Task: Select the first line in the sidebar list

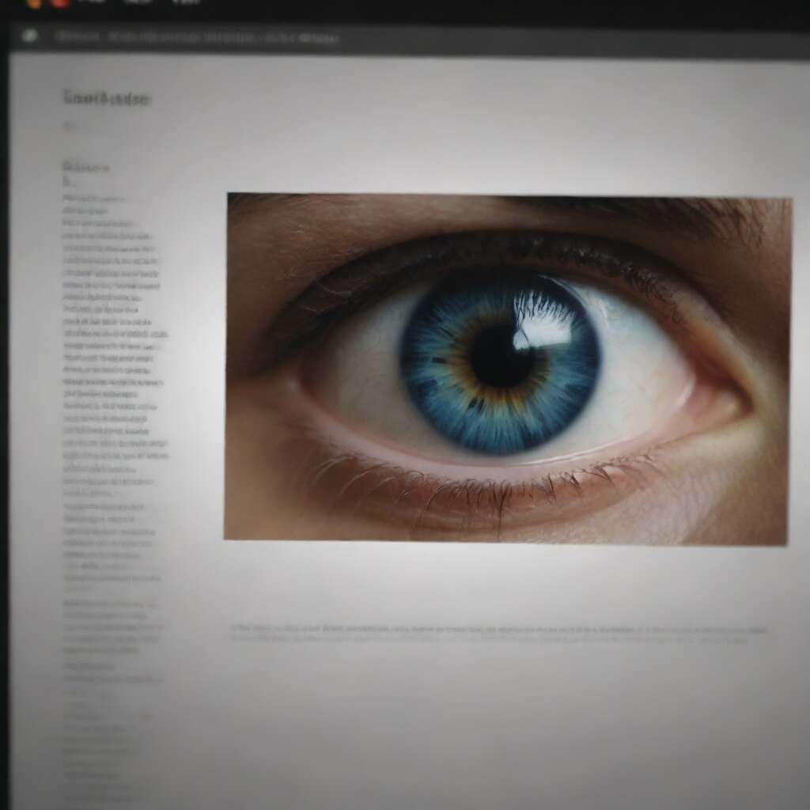Action: point(93,198)
